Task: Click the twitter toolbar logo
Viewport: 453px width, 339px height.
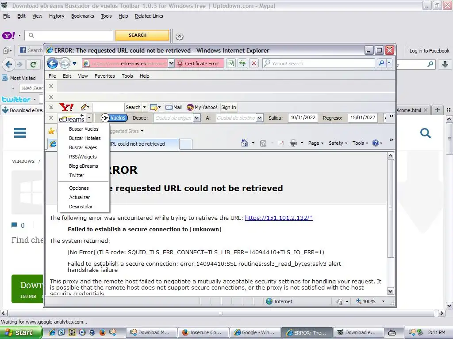Action: pyautogui.click(x=16, y=99)
